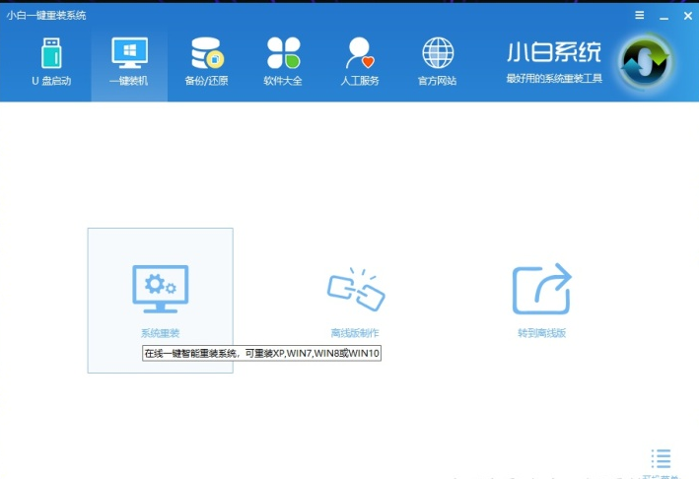Open the list icon at bottom right

pos(661,458)
